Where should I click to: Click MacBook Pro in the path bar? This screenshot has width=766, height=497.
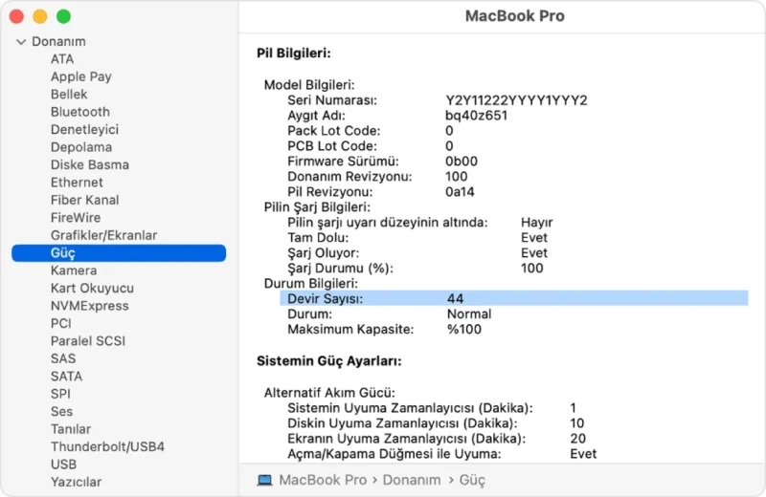coord(323,481)
